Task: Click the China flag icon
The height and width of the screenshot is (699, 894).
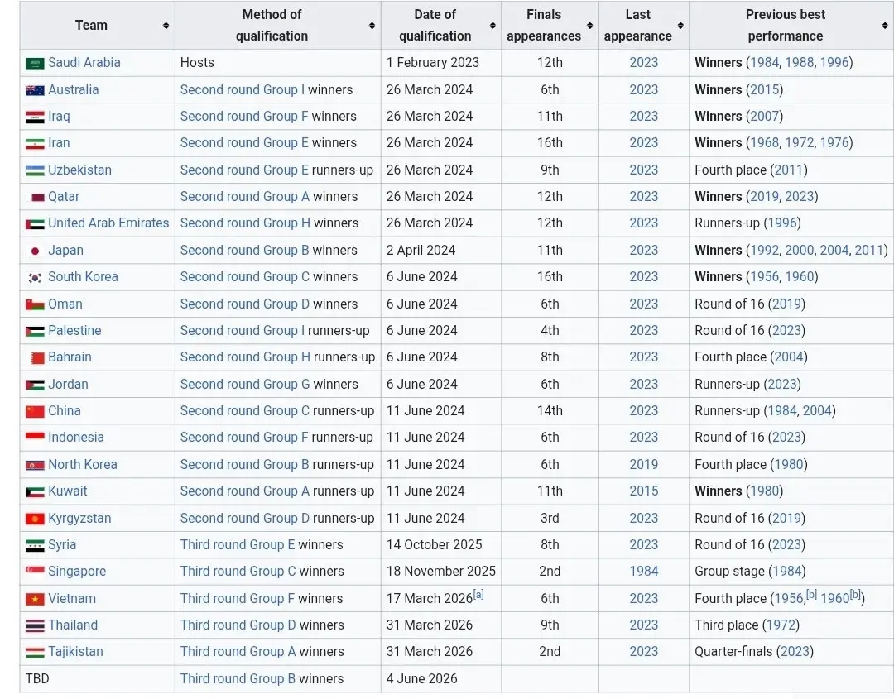Action: [x=35, y=411]
